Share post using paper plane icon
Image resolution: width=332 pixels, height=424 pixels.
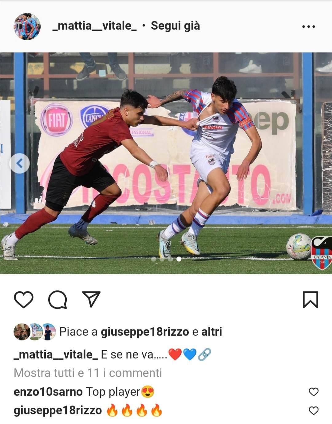[91, 299]
